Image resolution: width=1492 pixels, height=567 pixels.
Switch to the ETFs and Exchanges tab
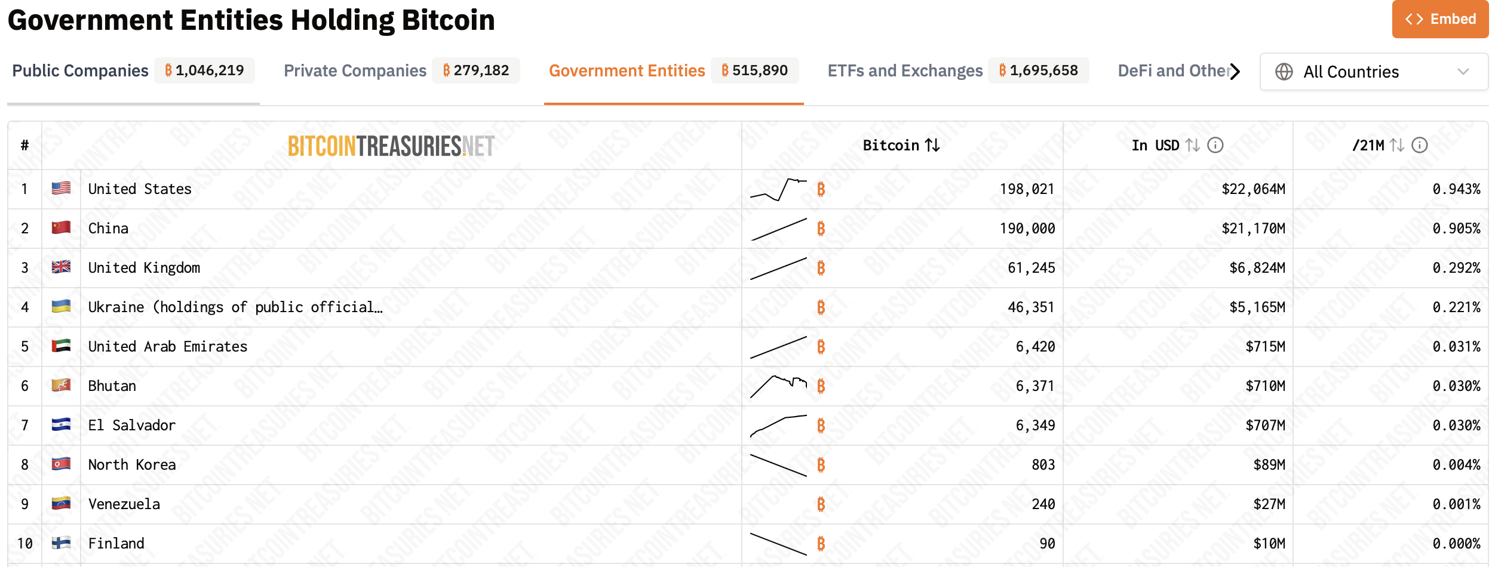coord(904,70)
